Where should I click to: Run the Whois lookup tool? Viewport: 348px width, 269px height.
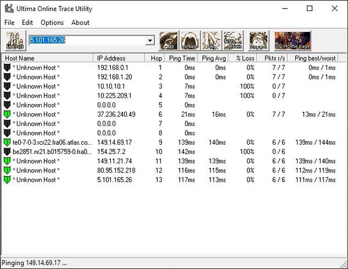pyautogui.click(x=190, y=41)
